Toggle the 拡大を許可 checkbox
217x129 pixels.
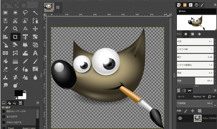click(x=4, y=117)
